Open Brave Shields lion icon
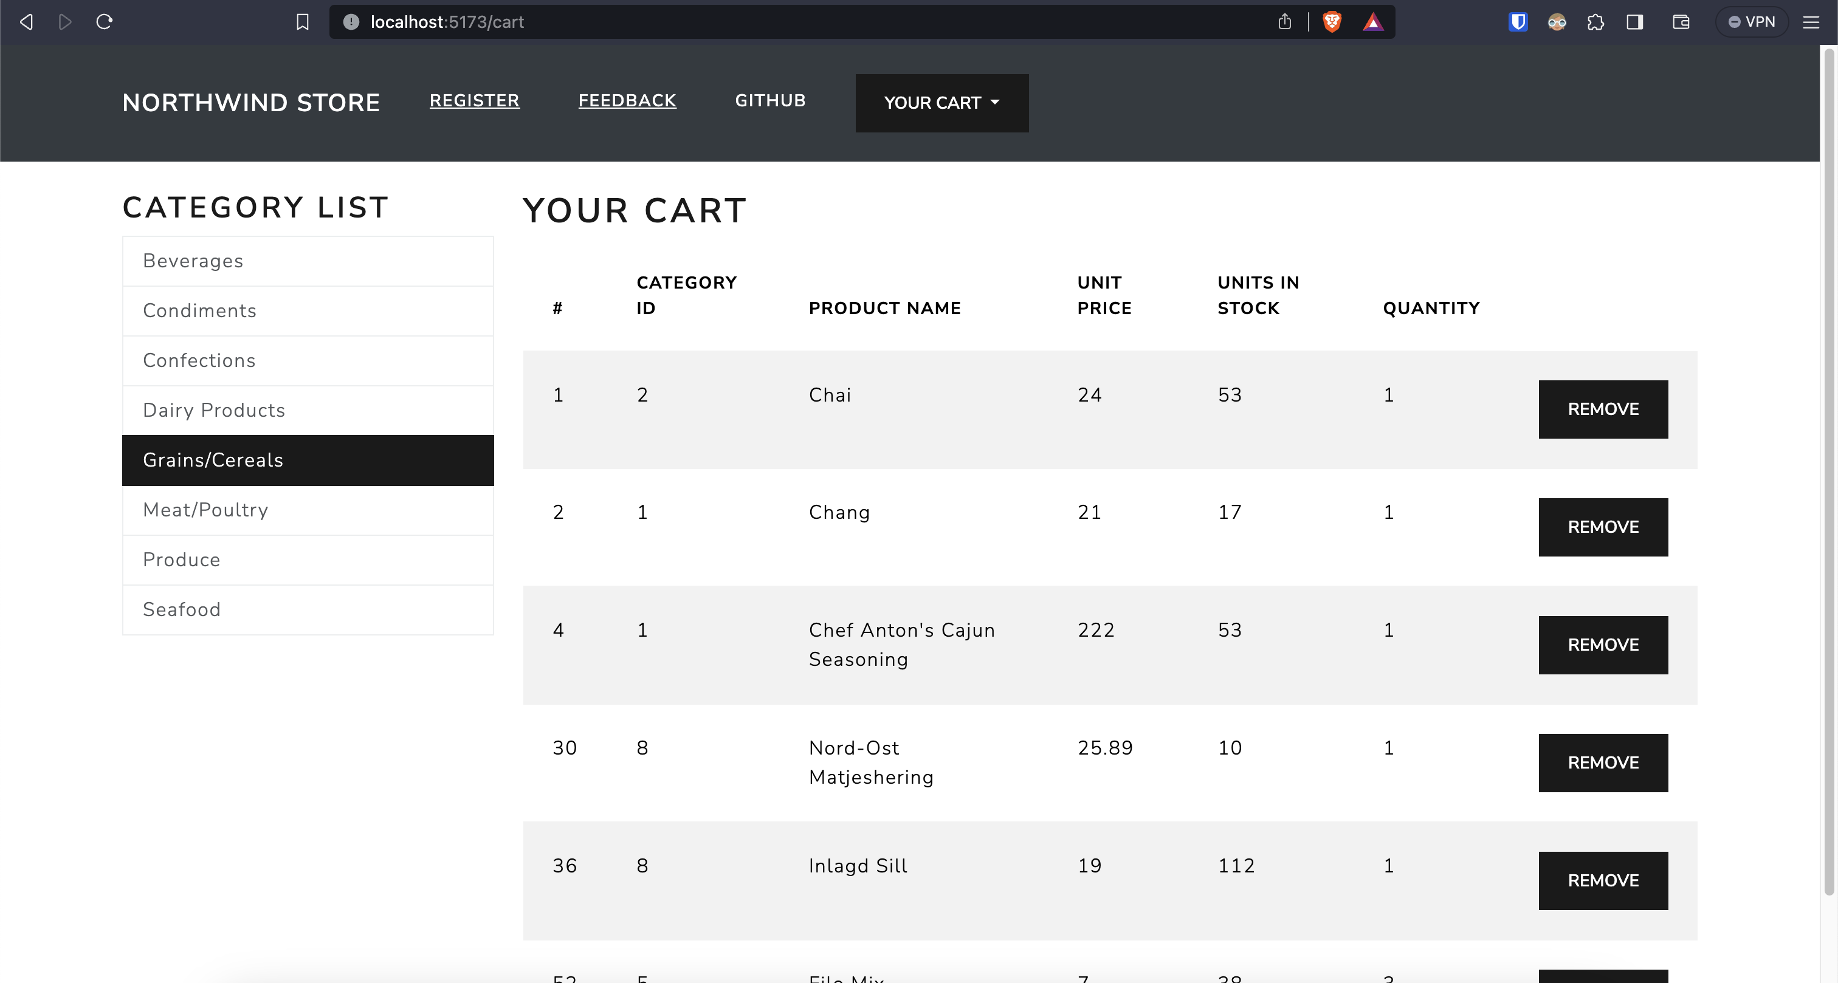The height and width of the screenshot is (983, 1838). pos(1332,22)
